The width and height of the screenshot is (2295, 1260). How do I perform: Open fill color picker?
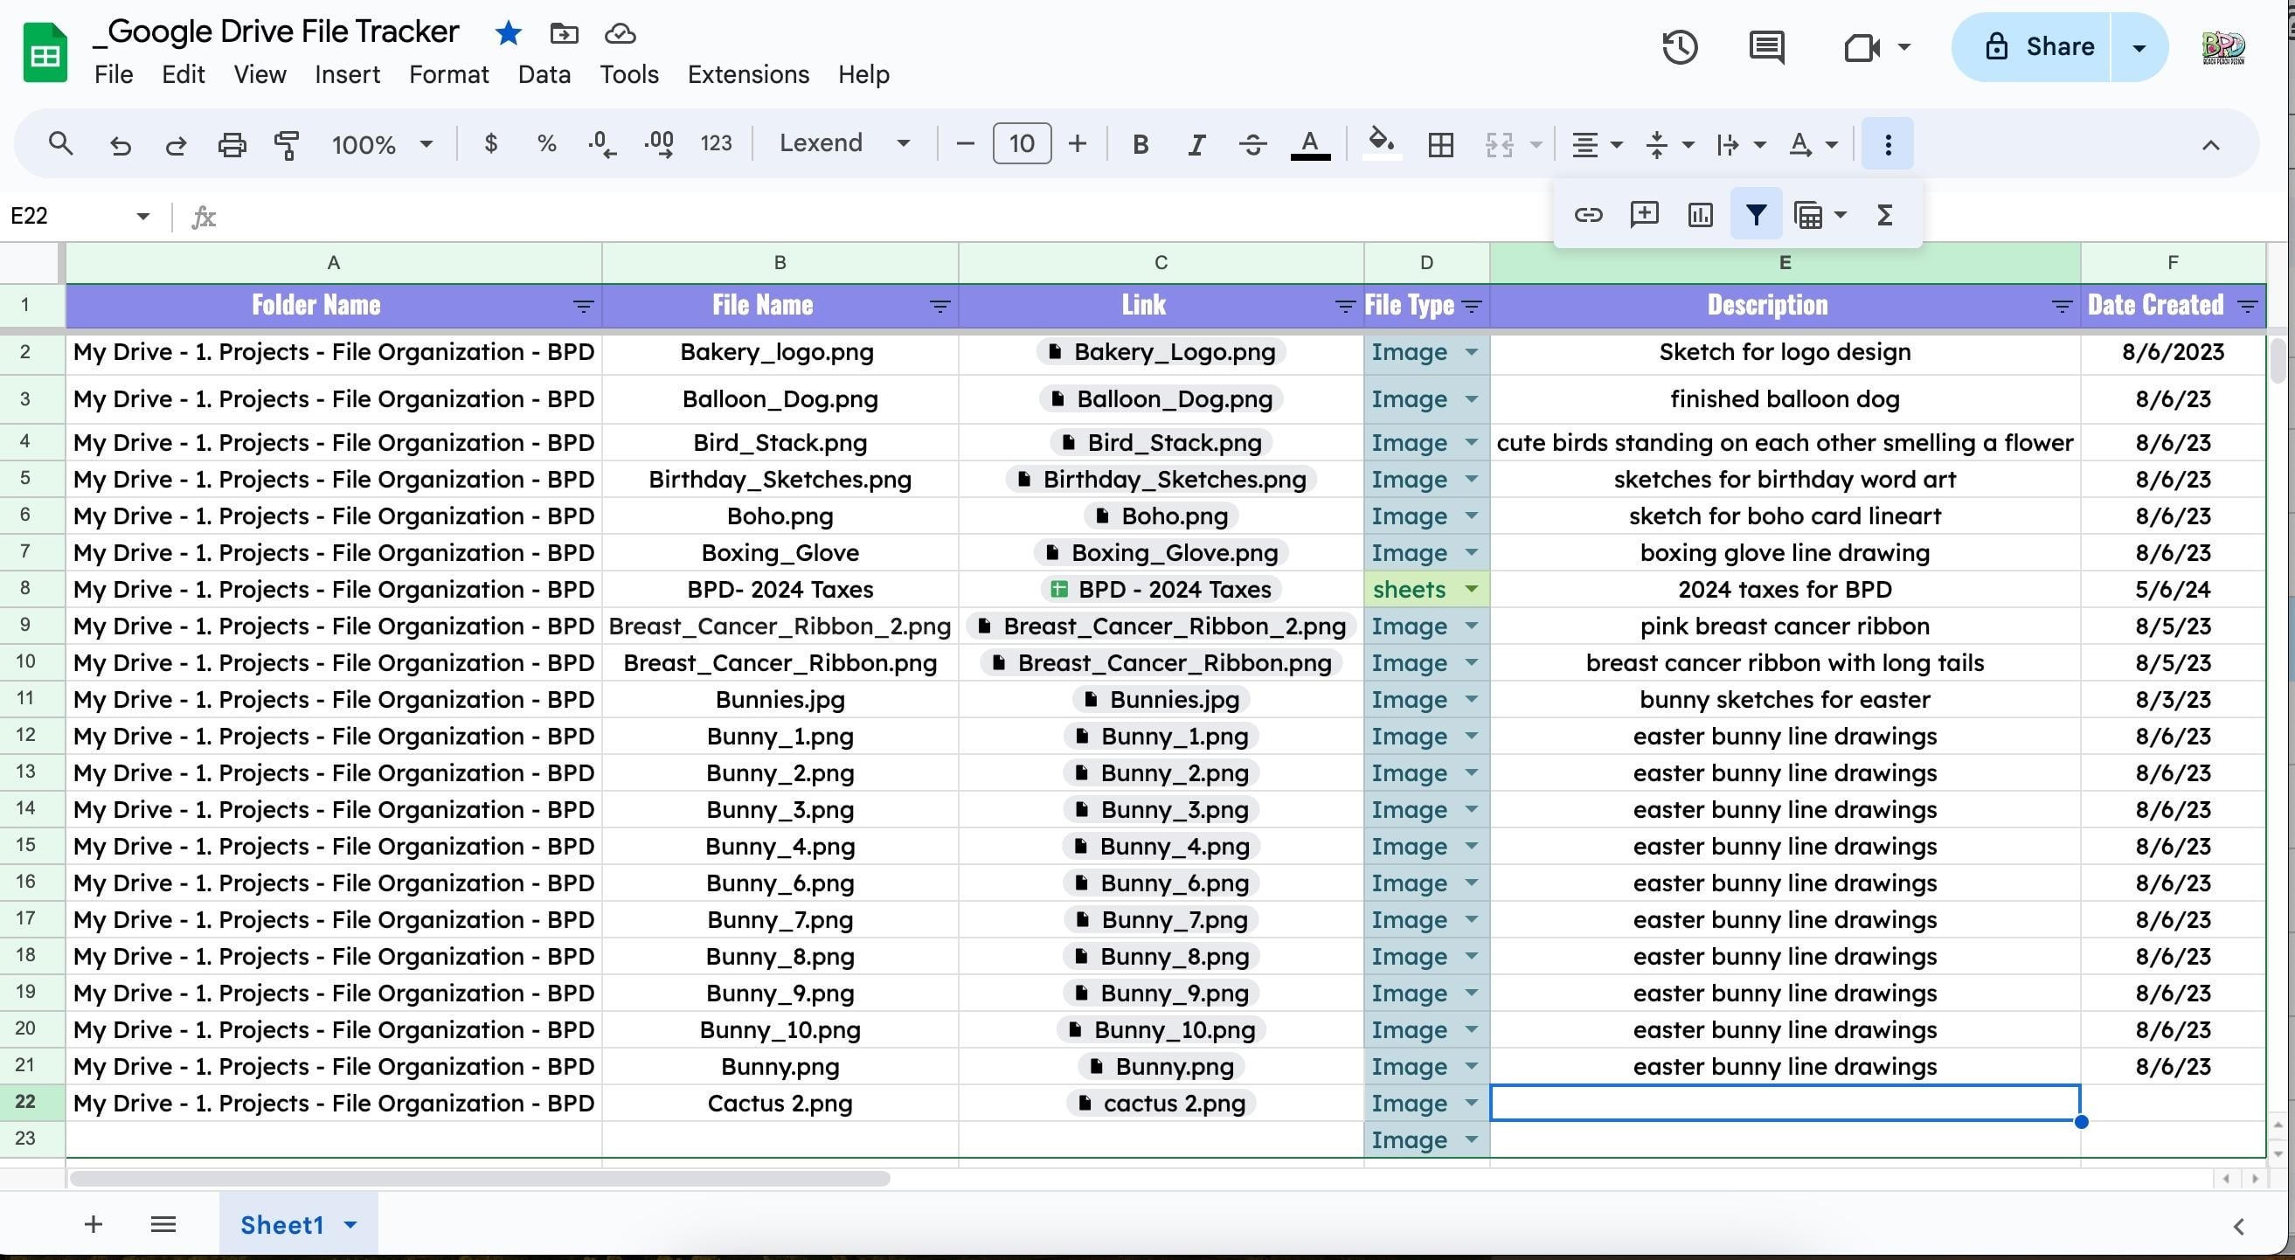tap(1381, 143)
